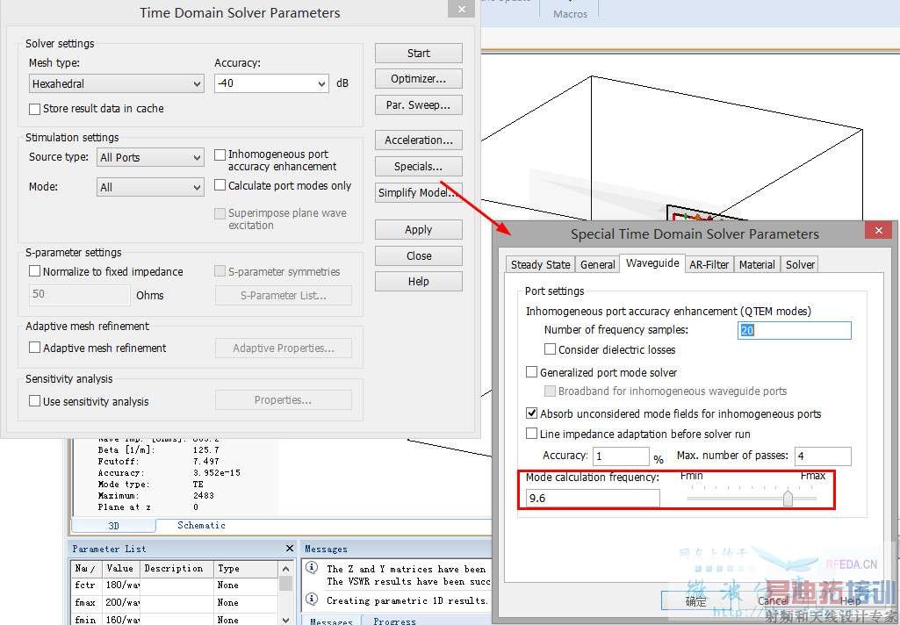
Task: Open Par. Sweep... settings
Action: (419, 105)
